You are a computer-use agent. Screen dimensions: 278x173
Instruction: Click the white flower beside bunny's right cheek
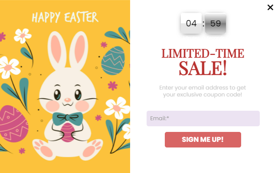click(x=117, y=108)
